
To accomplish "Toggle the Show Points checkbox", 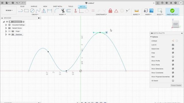I will (173, 65).
